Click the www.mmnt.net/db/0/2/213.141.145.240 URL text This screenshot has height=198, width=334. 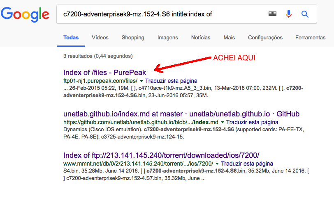tap(138, 164)
